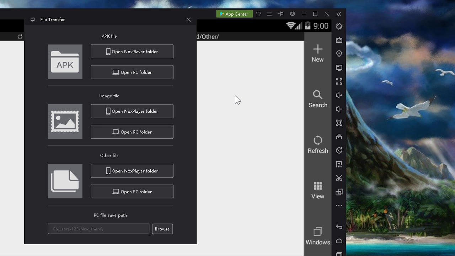This screenshot has height=256, width=455.
Task: Tap View in the file manager
Action: pos(318,190)
